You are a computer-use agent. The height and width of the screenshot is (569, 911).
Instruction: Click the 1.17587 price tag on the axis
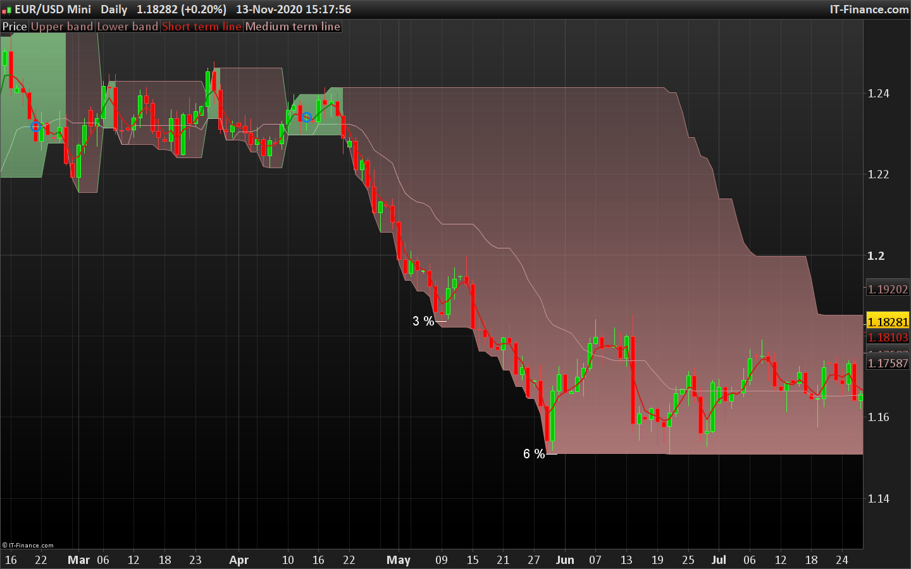[888, 364]
